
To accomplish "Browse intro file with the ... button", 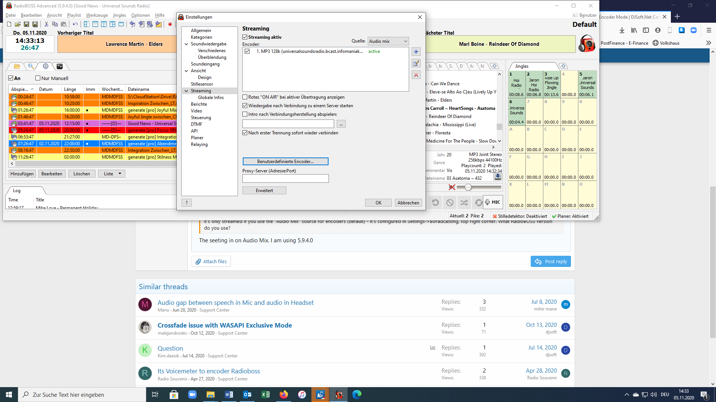I will click(x=341, y=124).
